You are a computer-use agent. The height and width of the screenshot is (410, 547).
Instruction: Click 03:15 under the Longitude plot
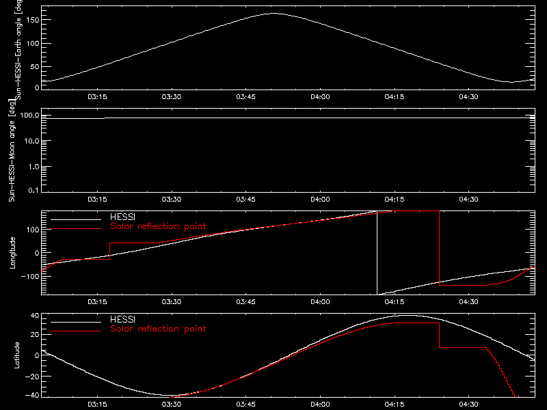coord(97,302)
